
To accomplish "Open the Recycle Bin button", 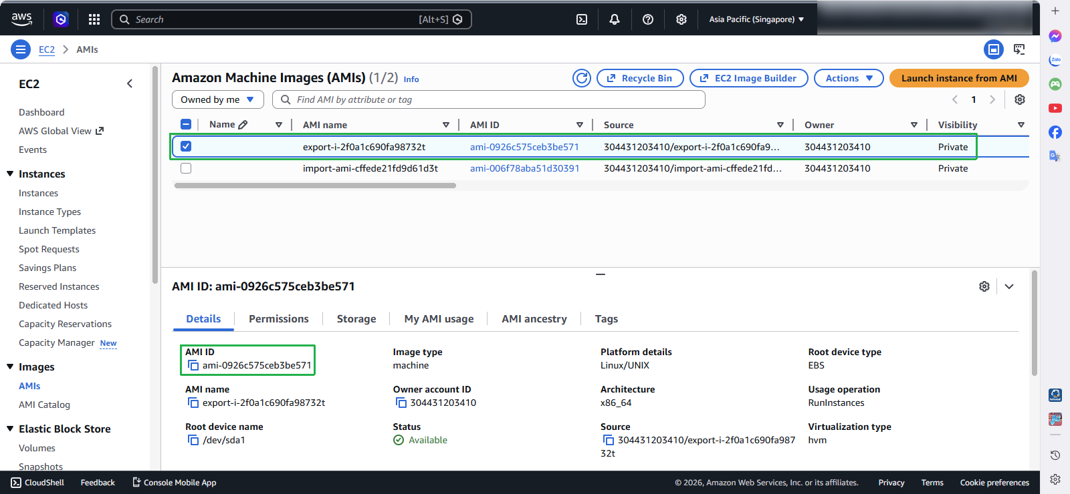I will point(640,78).
